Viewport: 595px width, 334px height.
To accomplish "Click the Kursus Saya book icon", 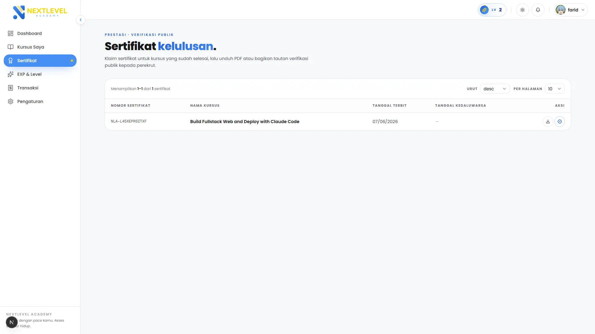I will 11,47.
